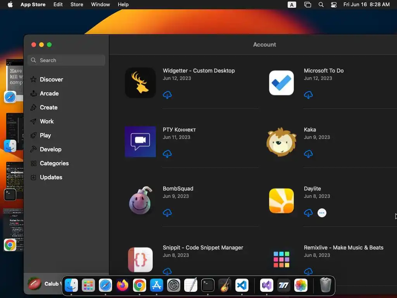Open the Microsoft To Do checkmark icon
Viewport: 397px width, 298px height.
(281, 83)
